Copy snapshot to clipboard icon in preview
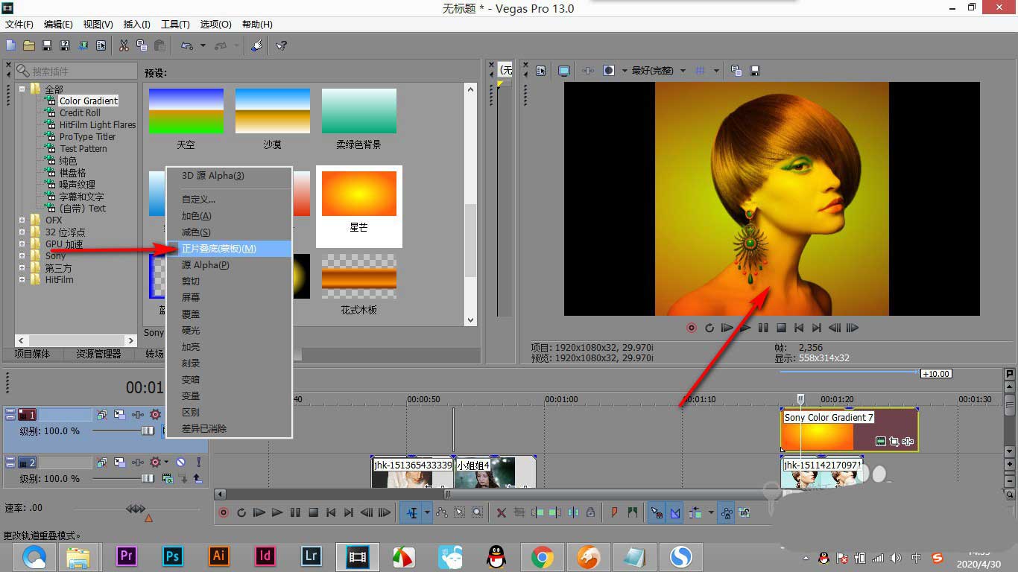The width and height of the screenshot is (1018, 572). [736, 71]
